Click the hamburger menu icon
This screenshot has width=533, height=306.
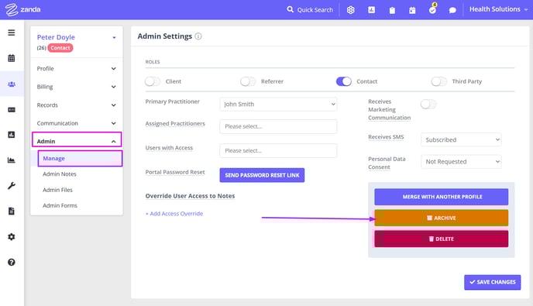pos(11,33)
